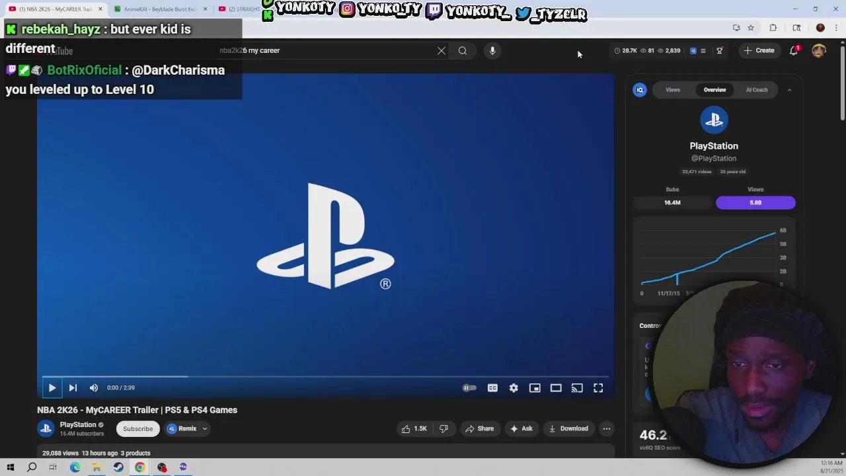Viewport: 846px width, 476px height.
Task: Open Chrome profile avatar
Action: (x=820, y=28)
